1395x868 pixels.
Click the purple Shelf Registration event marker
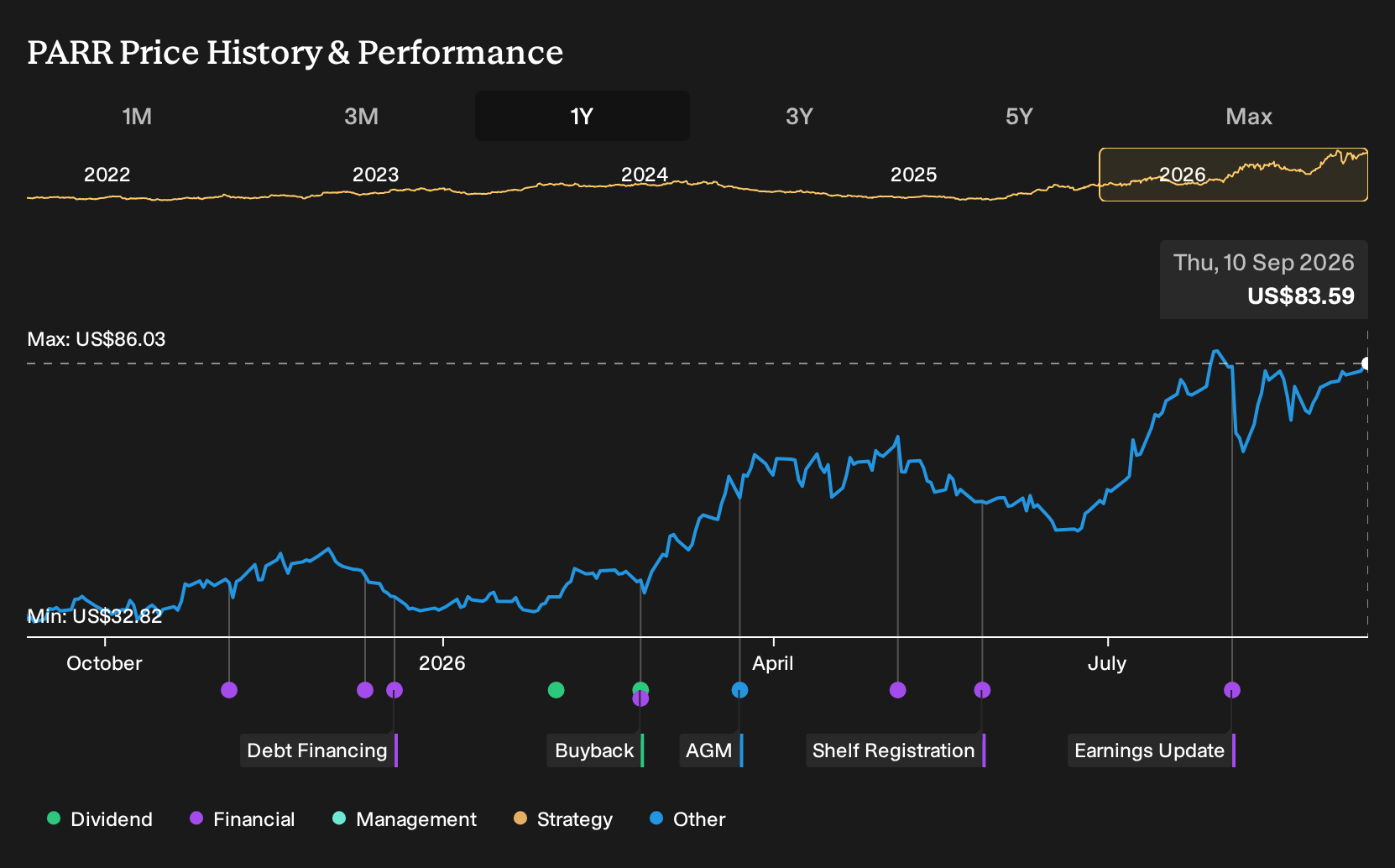click(x=982, y=690)
